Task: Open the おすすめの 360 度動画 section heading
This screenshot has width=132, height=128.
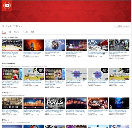Action: point(10,37)
